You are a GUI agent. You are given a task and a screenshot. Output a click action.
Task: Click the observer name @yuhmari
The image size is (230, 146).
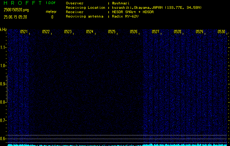coord(121,3)
